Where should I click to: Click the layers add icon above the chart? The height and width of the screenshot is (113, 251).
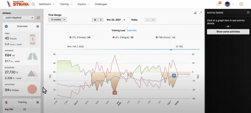(x=195, y=13)
